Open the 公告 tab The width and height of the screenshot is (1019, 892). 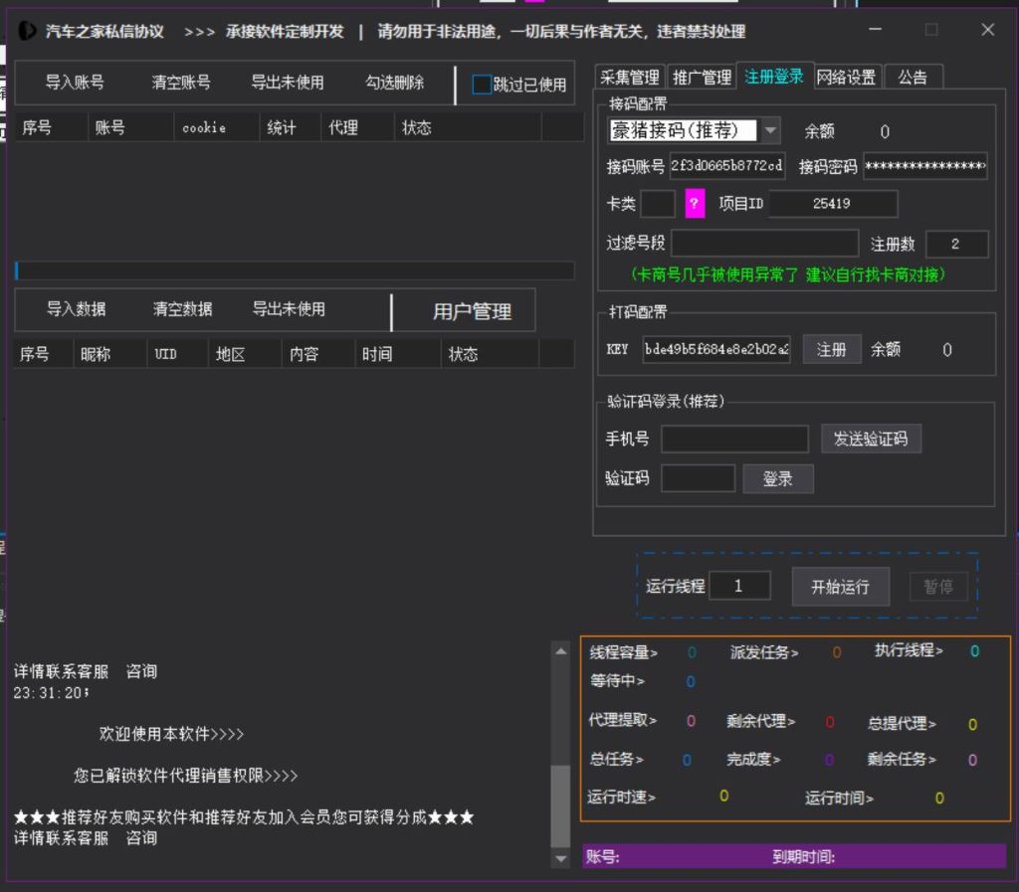(913, 78)
